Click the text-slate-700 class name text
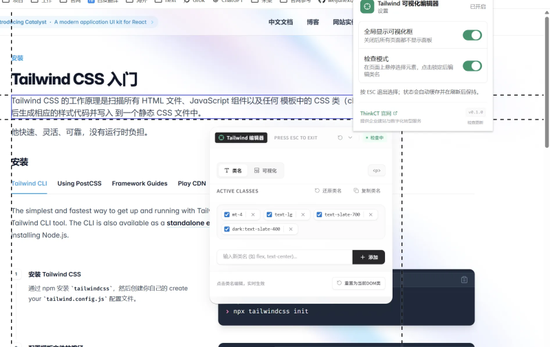Screen dimensions: 550x347 (x=342, y=214)
